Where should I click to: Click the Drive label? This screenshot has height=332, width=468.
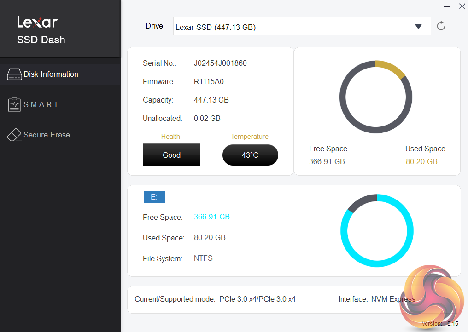pos(154,26)
